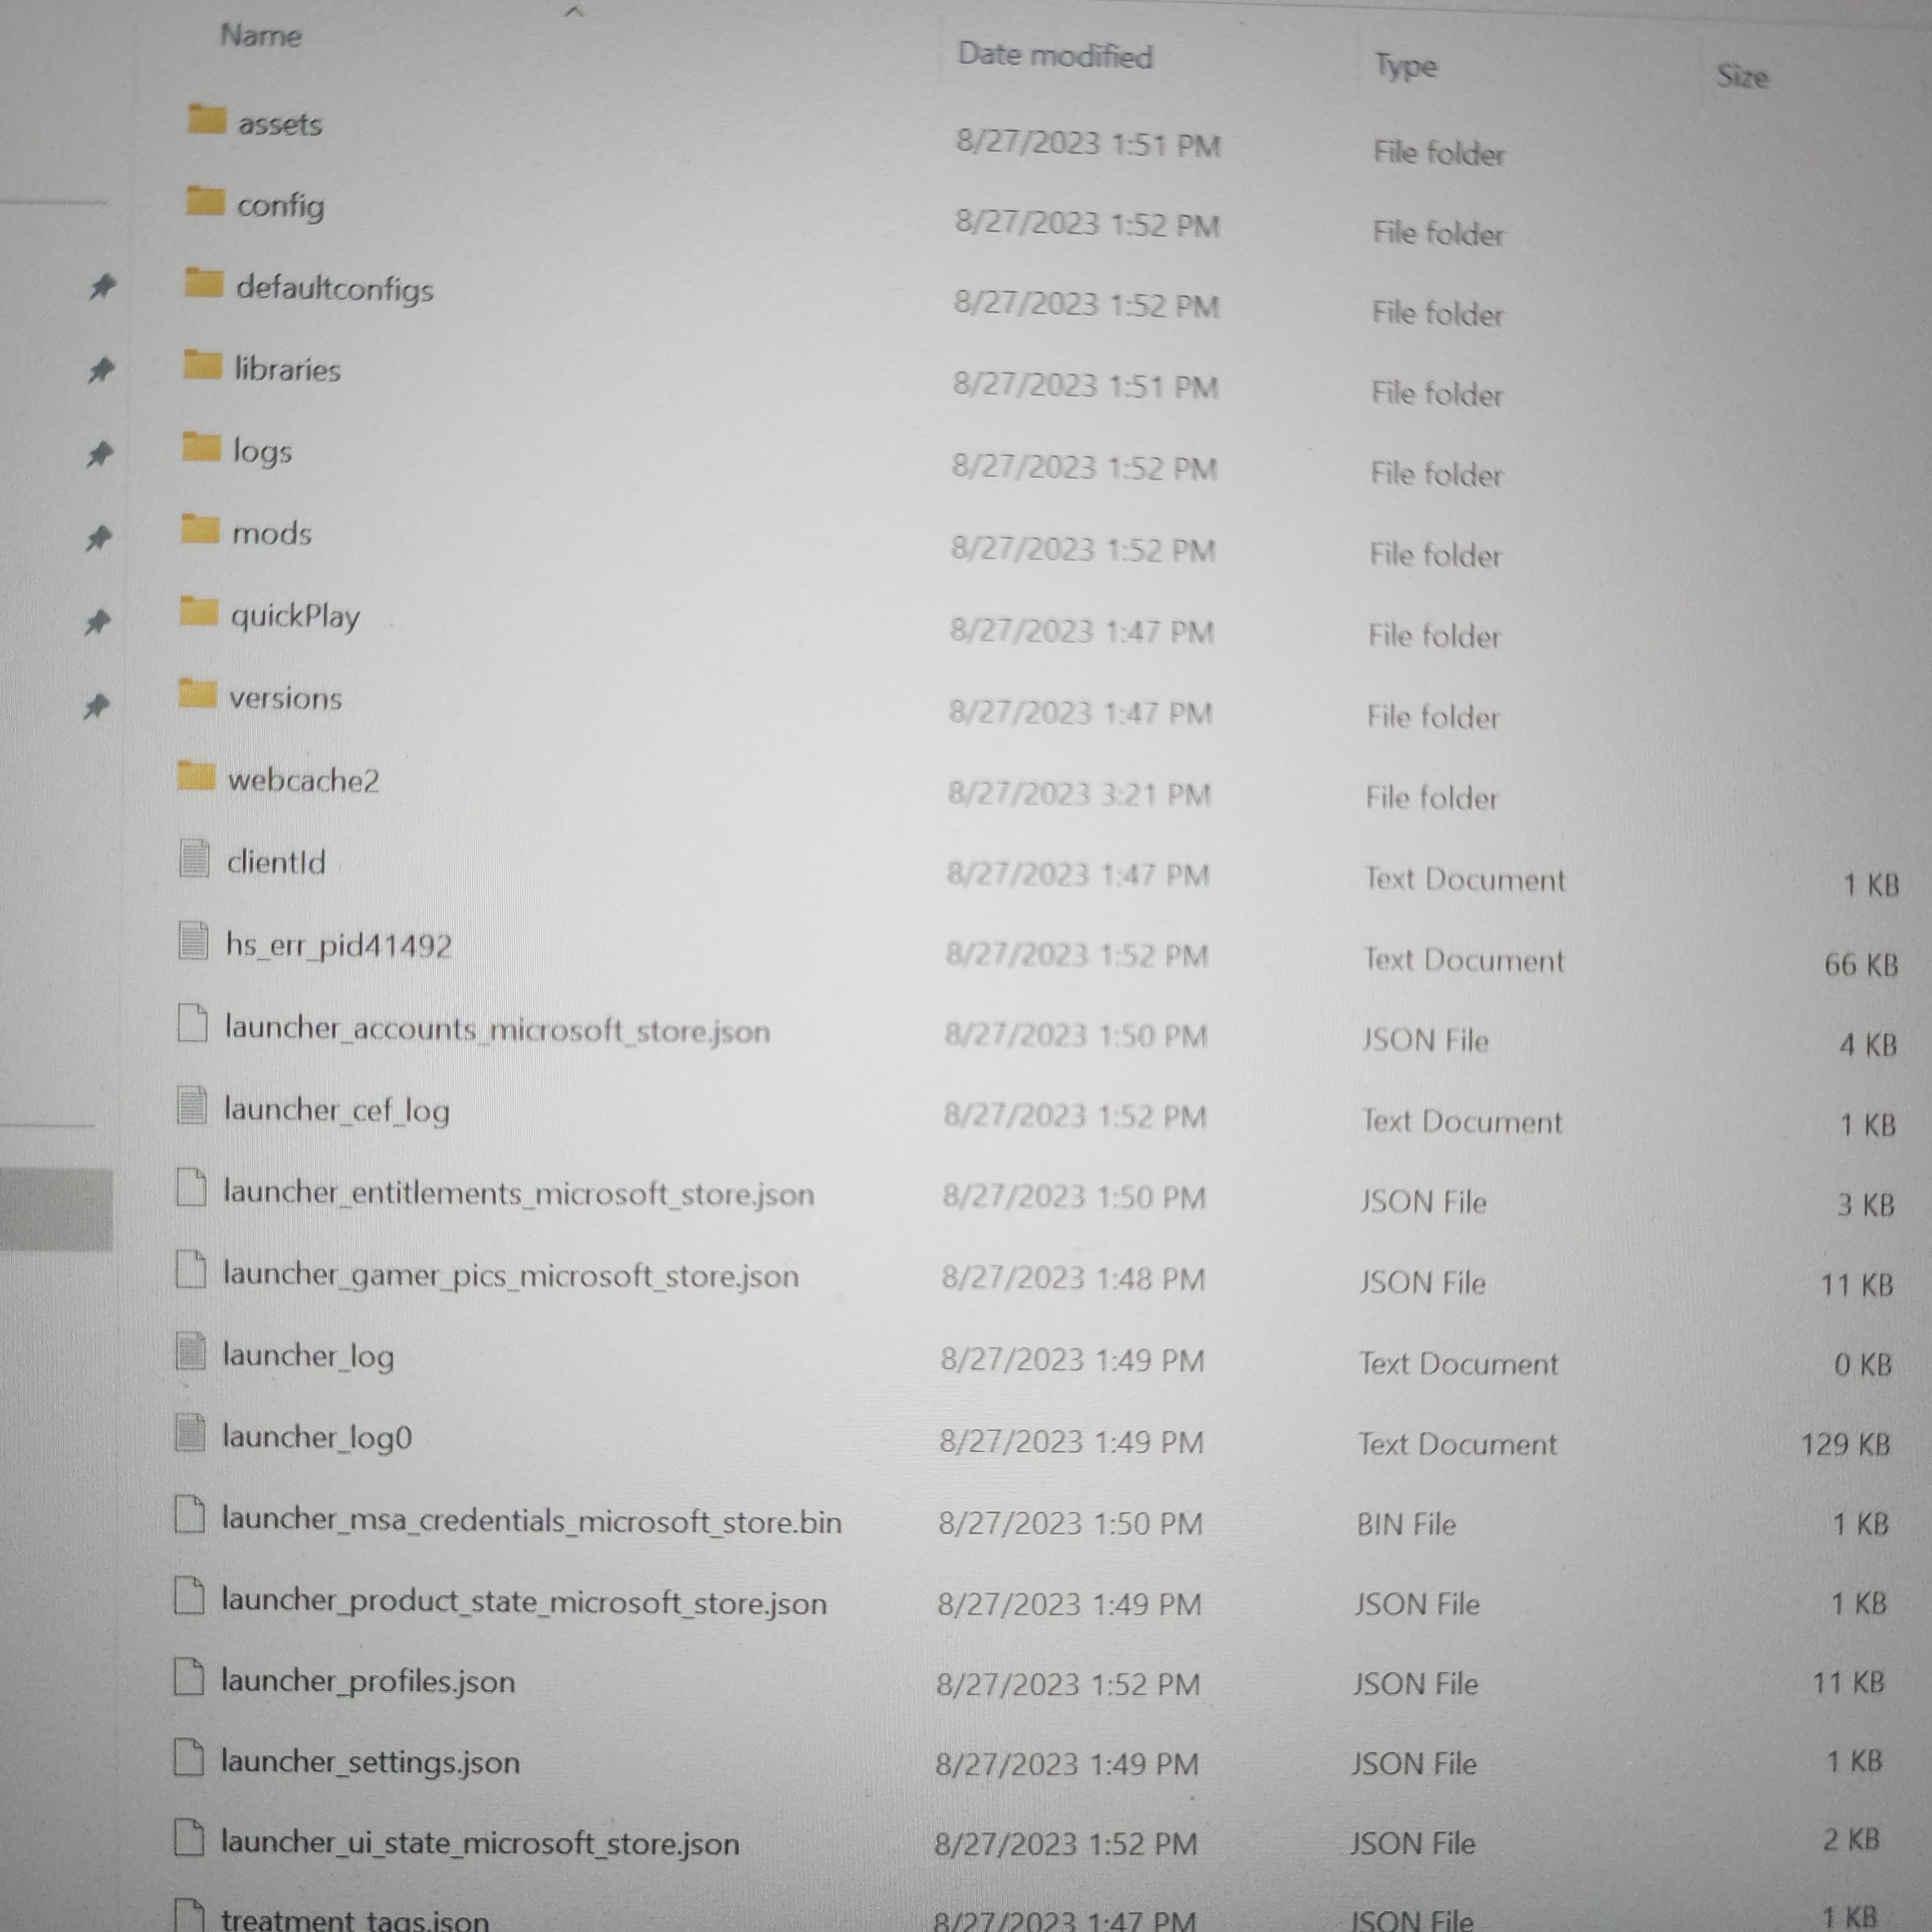The image size is (1932, 1932).
Task: Sort list by Size column header
Action: (1742, 76)
